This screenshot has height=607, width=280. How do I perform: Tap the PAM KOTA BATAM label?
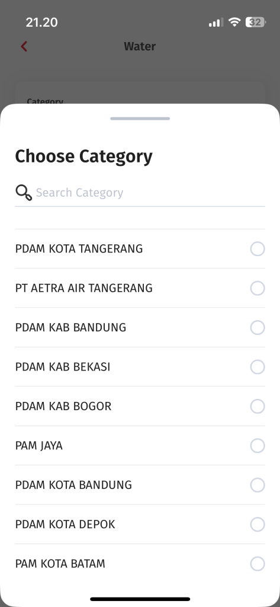pos(60,564)
